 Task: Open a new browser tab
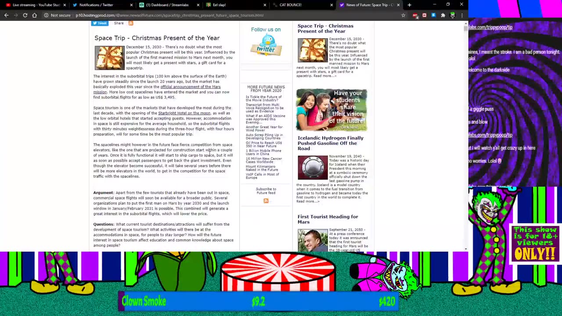tap(409, 5)
